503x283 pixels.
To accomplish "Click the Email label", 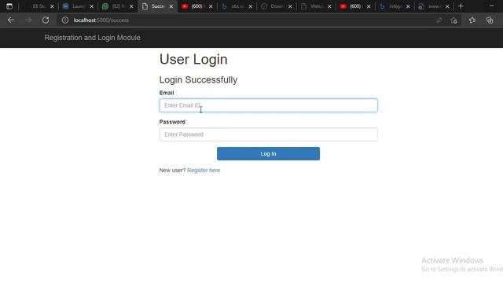I will point(167,93).
